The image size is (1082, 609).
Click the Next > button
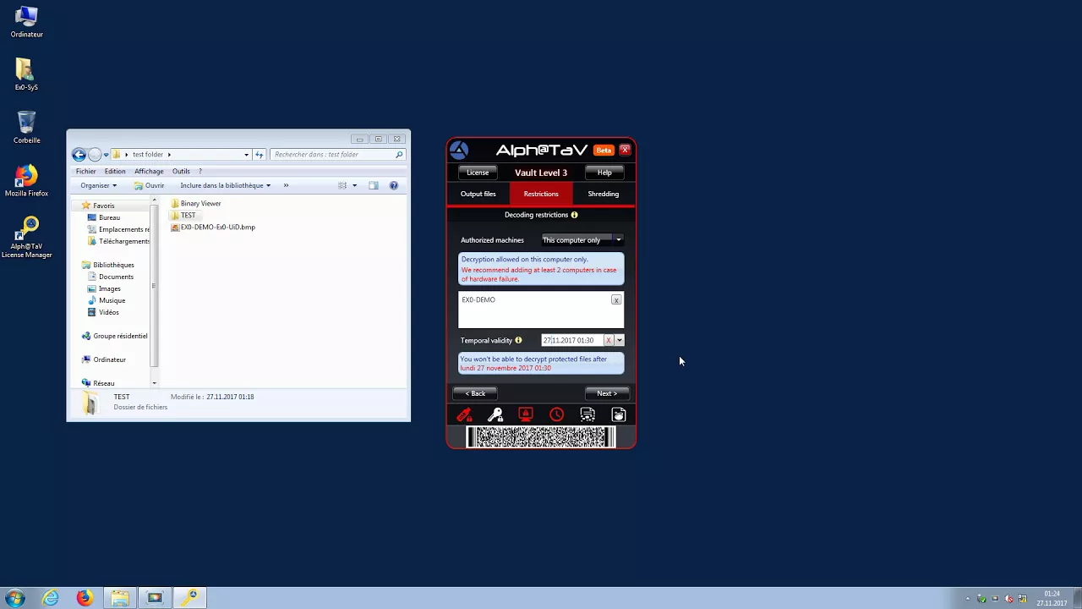(607, 393)
